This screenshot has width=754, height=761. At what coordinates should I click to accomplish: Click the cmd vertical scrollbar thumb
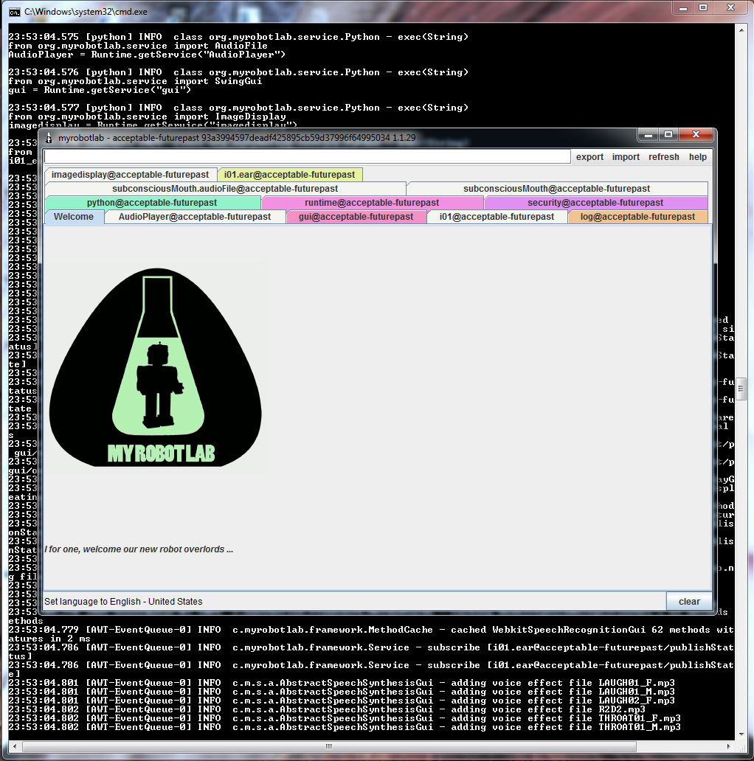click(x=741, y=389)
